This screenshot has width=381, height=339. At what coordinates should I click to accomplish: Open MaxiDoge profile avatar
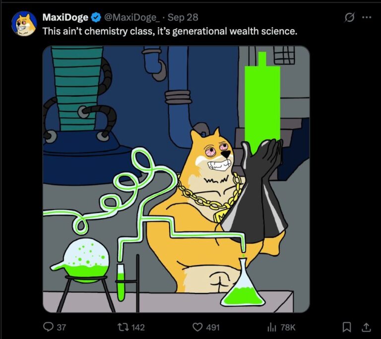coord(24,24)
